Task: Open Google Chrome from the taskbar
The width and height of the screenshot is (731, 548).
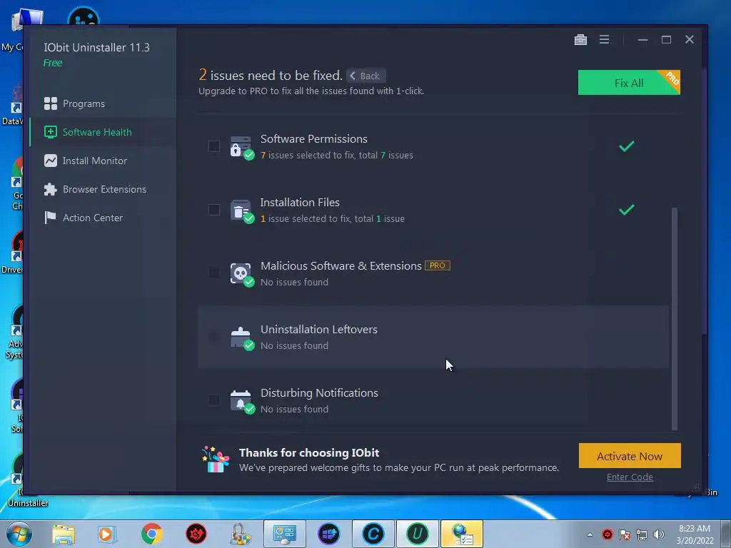Action: 151,534
